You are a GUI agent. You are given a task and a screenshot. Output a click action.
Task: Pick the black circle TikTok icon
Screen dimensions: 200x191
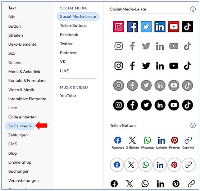pos(187,105)
